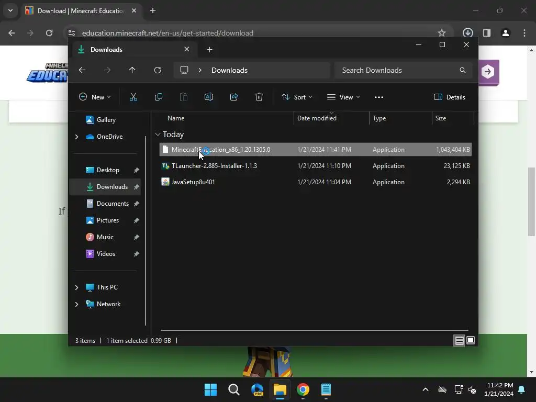View site information icon in Chrome address bar
The width and height of the screenshot is (536, 402).
72,33
